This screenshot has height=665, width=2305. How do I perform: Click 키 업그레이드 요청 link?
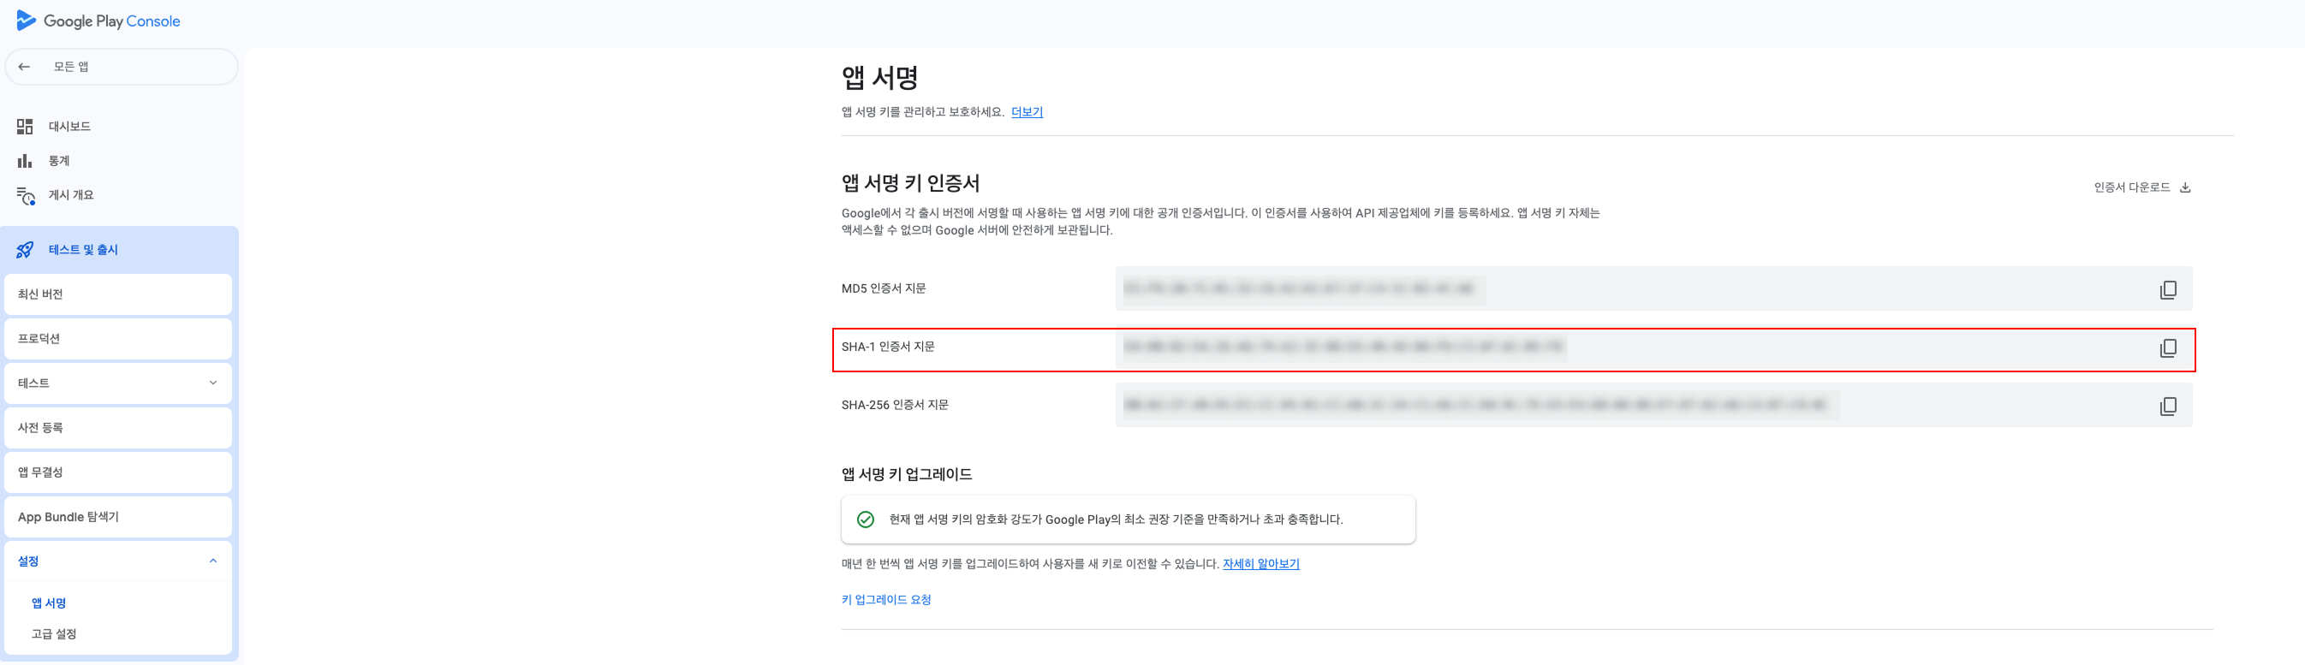886,600
